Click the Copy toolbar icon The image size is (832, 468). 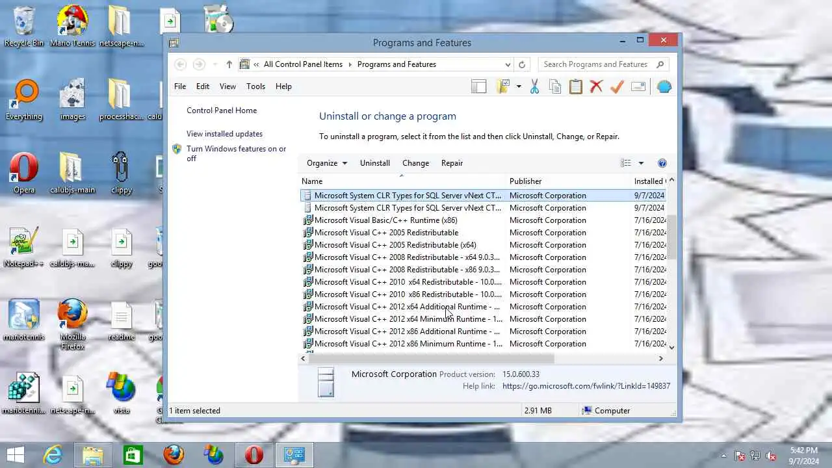(555, 86)
